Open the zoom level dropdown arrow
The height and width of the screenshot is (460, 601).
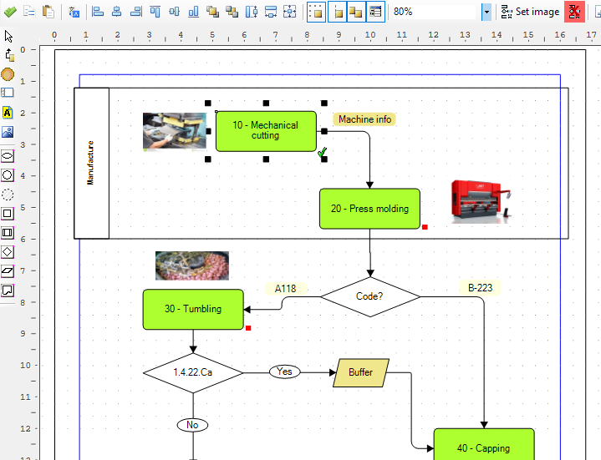point(486,12)
